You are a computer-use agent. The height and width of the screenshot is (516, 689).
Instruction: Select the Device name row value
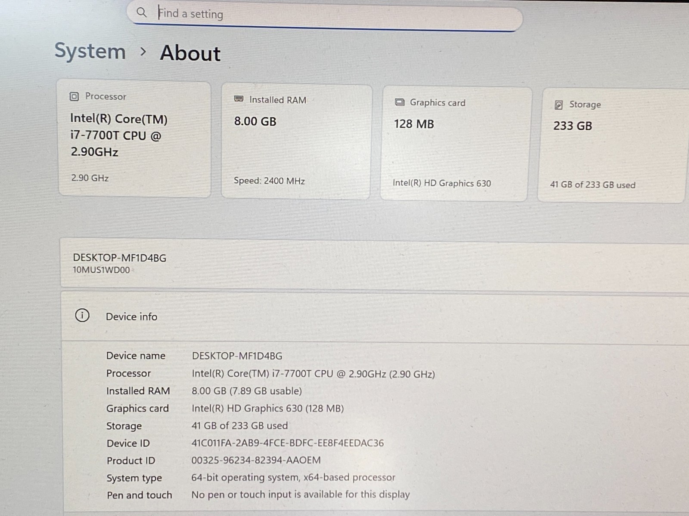pos(237,356)
